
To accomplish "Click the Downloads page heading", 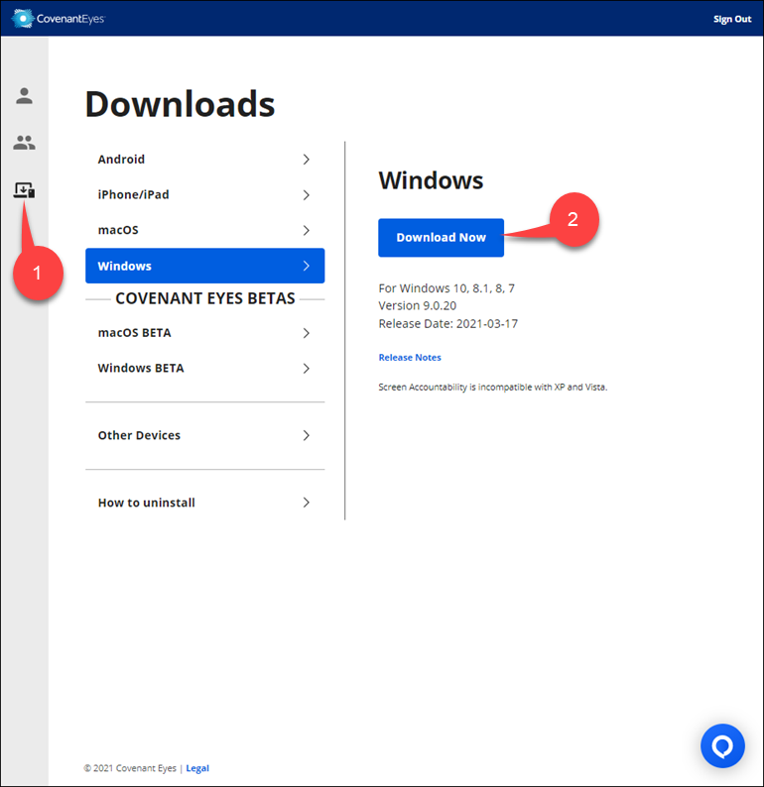I will 180,104.
